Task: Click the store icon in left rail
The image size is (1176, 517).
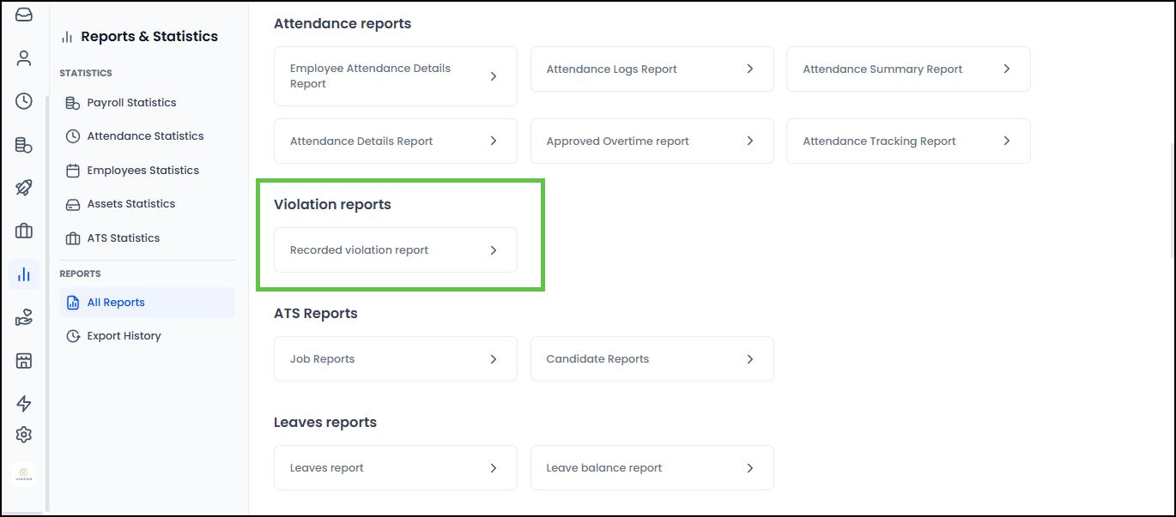Action: coord(24,361)
